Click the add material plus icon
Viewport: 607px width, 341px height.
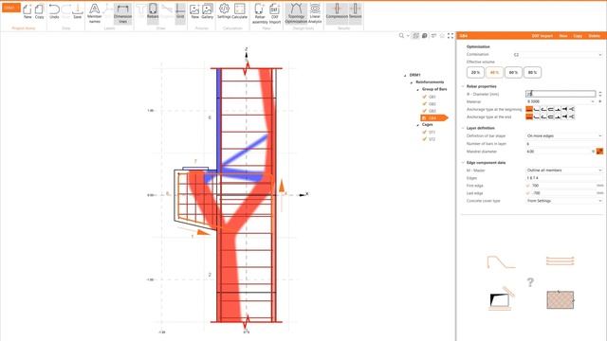click(600, 101)
